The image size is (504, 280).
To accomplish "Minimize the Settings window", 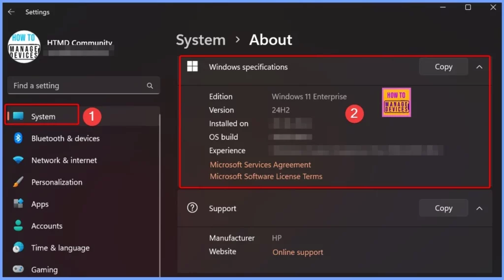I will pos(443,7).
